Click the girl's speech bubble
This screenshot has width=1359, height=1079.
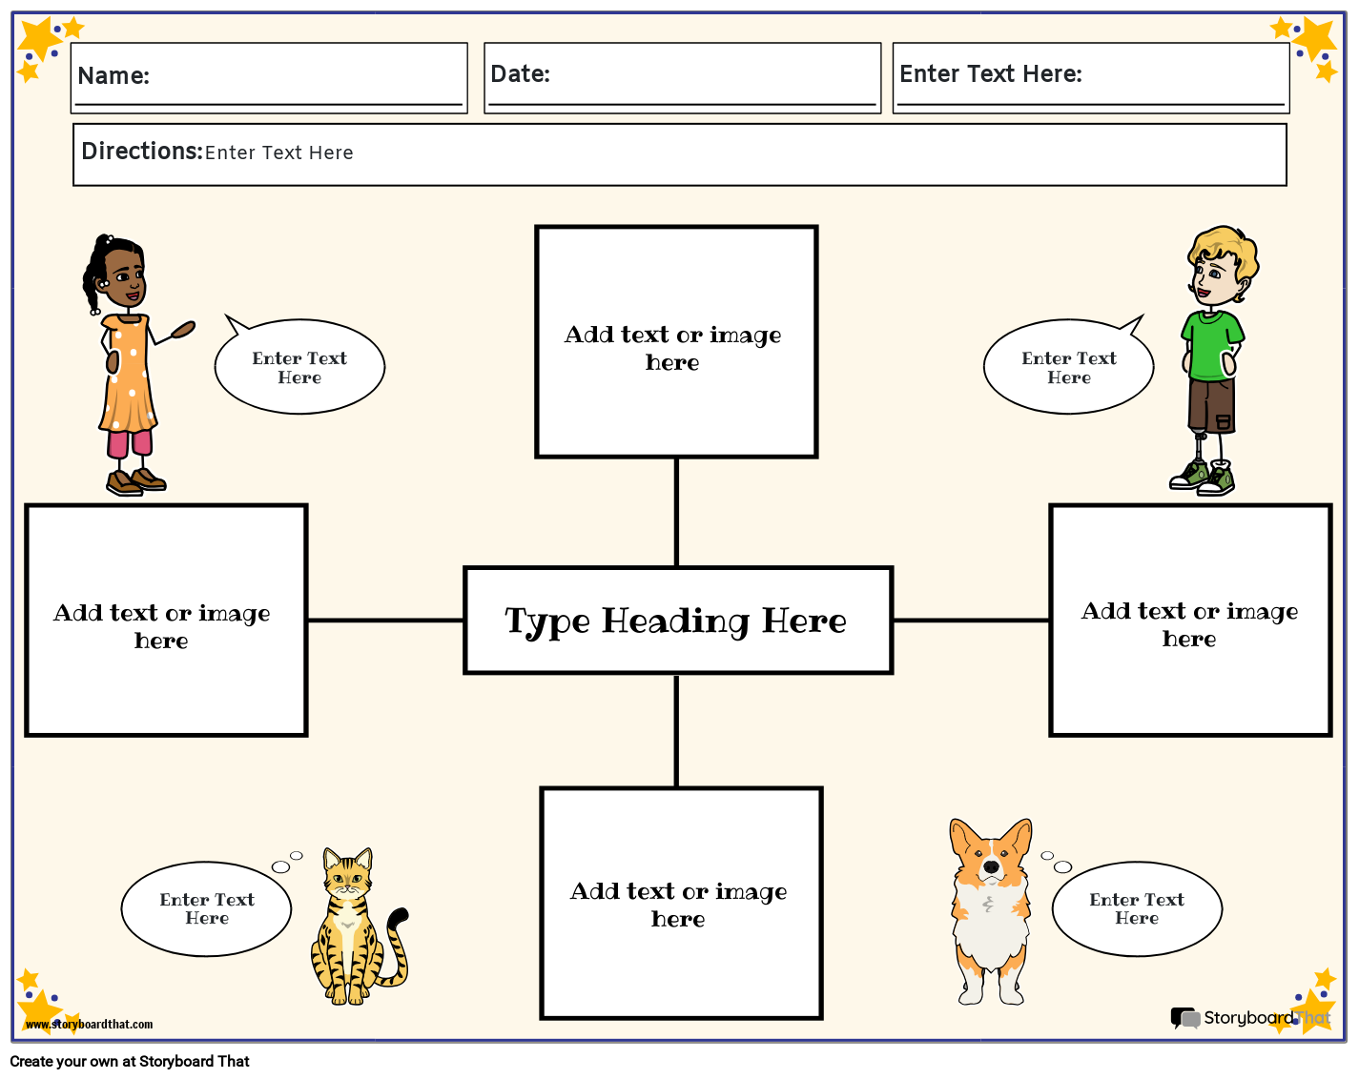299,368
